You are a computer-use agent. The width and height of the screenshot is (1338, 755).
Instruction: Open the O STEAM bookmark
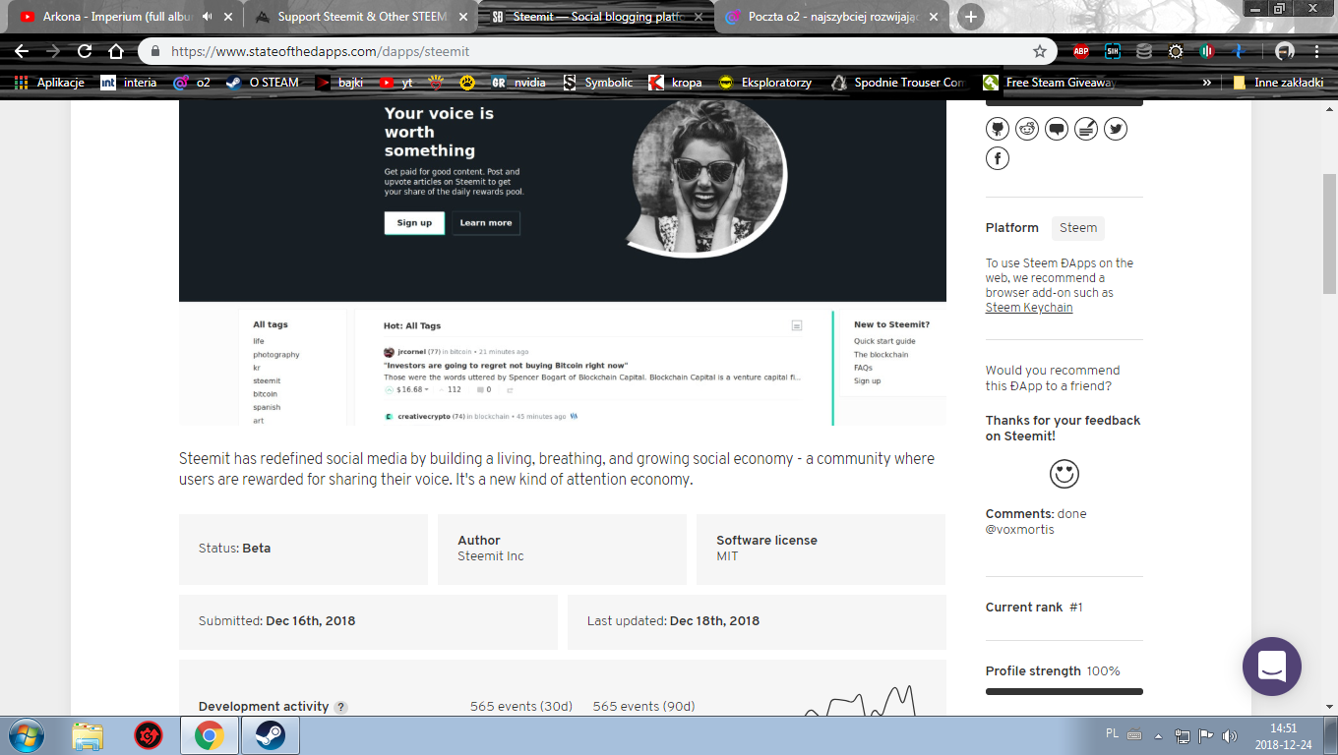click(262, 83)
